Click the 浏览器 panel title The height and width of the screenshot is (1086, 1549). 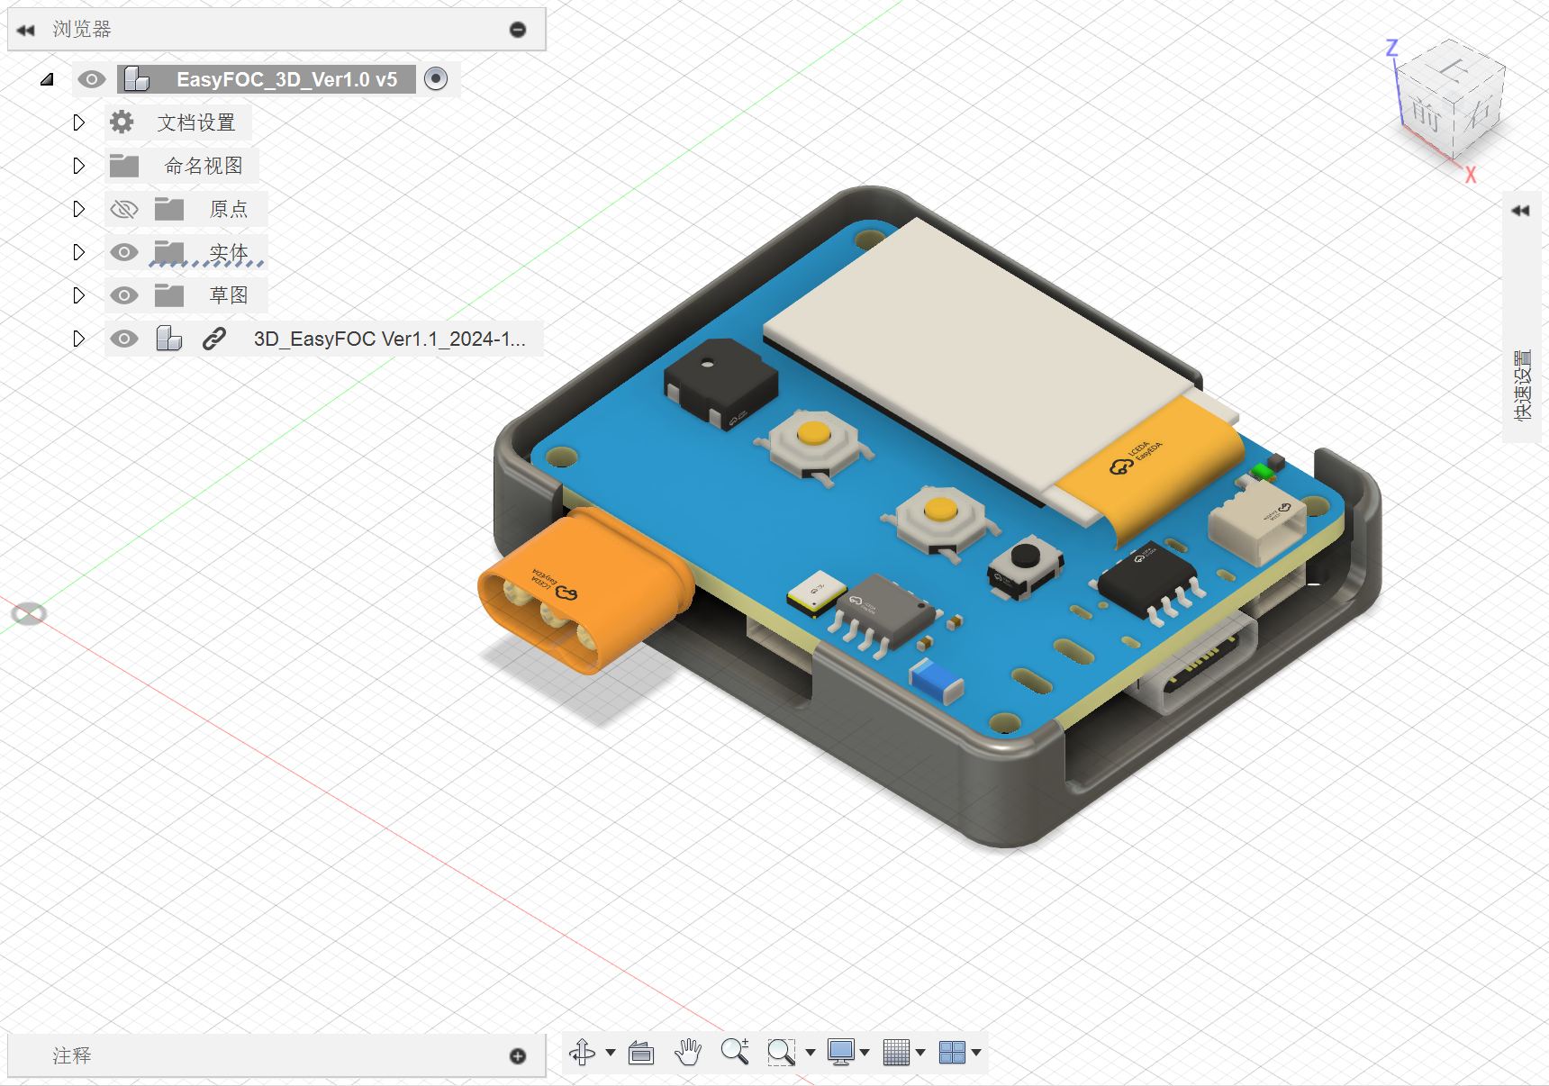click(x=82, y=30)
